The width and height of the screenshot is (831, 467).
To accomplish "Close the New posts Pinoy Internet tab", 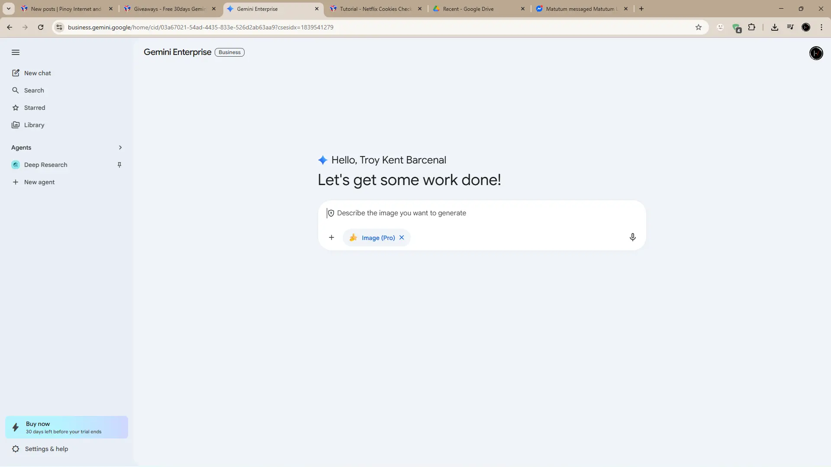I will pyautogui.click(x=111, y=9).
